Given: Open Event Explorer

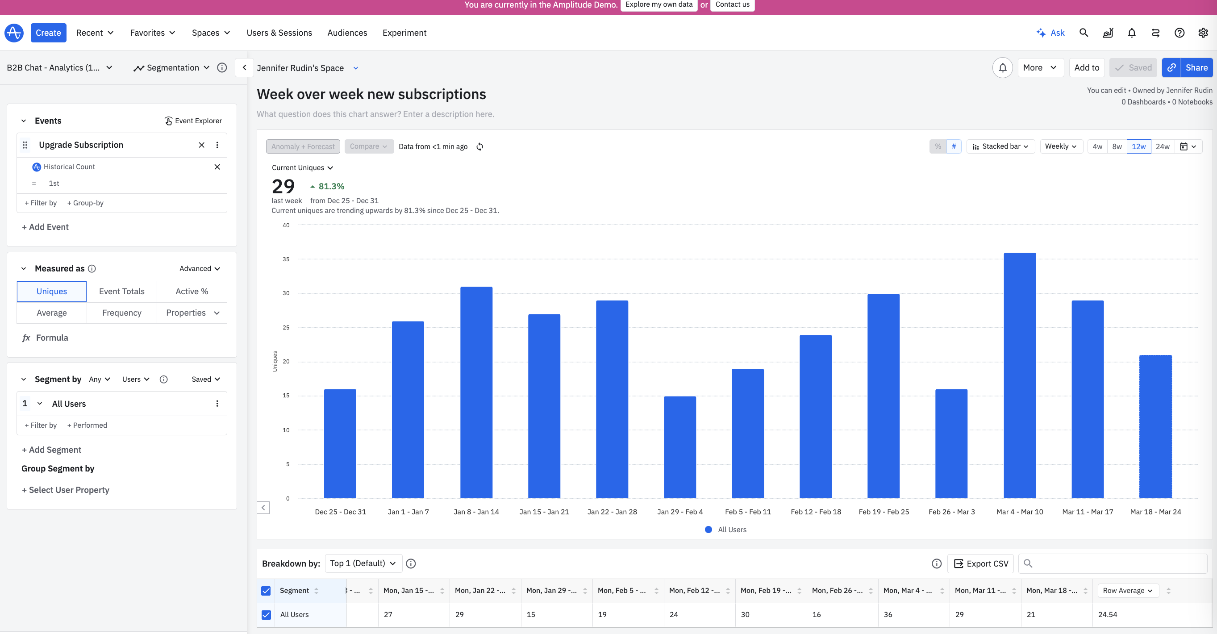Looking at the screenshot, I should pyautogui.click(x=193, y=121).
